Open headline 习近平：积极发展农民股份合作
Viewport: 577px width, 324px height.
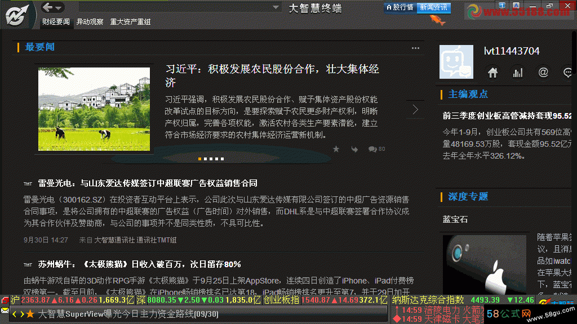[272, 75]
